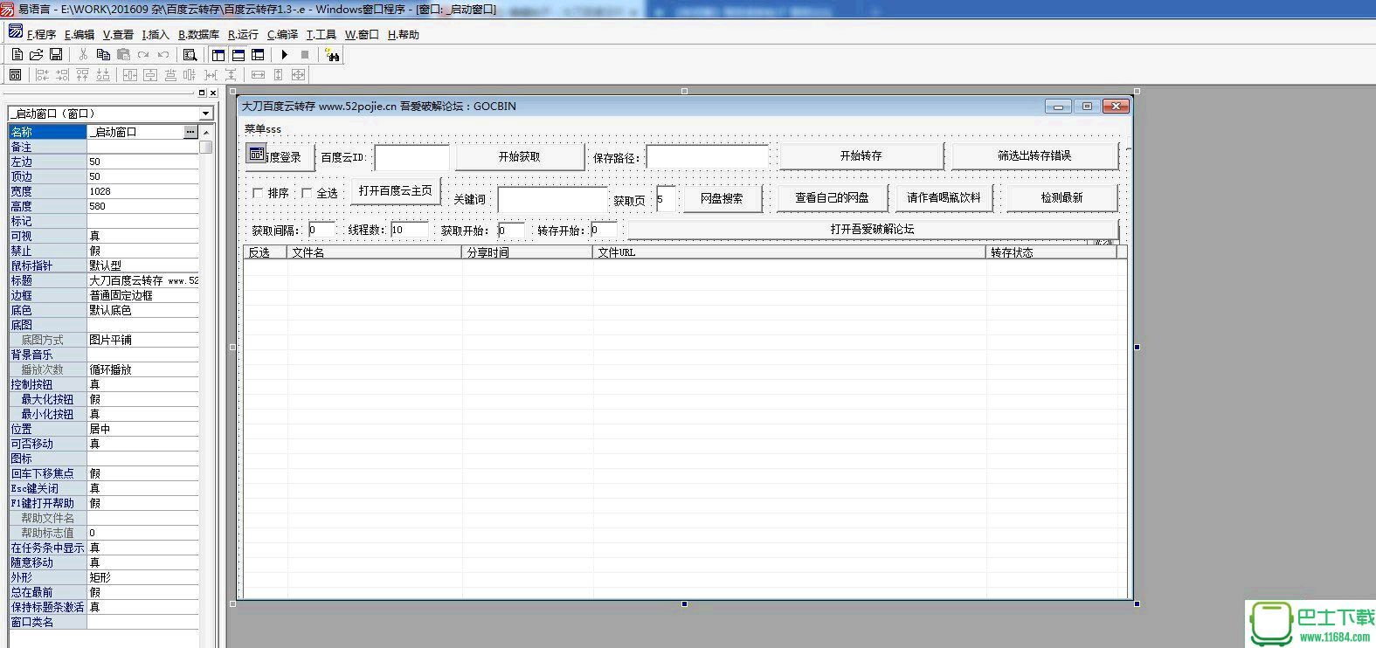Screen dimensions: 1376x648
Task: Click the 保存路径 input field
Action: click(x=708, y=157)
